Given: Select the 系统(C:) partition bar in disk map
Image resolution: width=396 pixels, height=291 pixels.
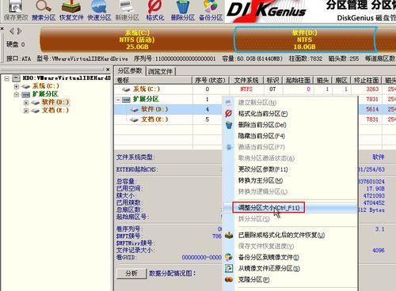Looking at the screenshot, I should coord(136,40).
